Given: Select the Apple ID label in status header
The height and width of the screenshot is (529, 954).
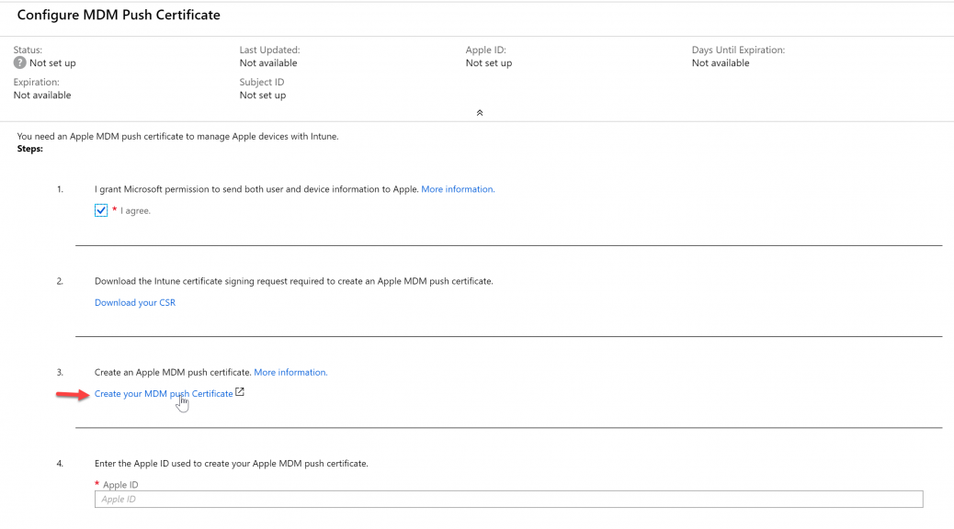Looking at the screenshot, I should pyautogui.click(x=486, y=50).
